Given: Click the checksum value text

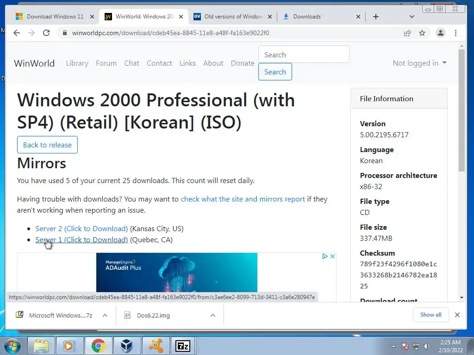Looking at the screenshot, I should 399,275.
